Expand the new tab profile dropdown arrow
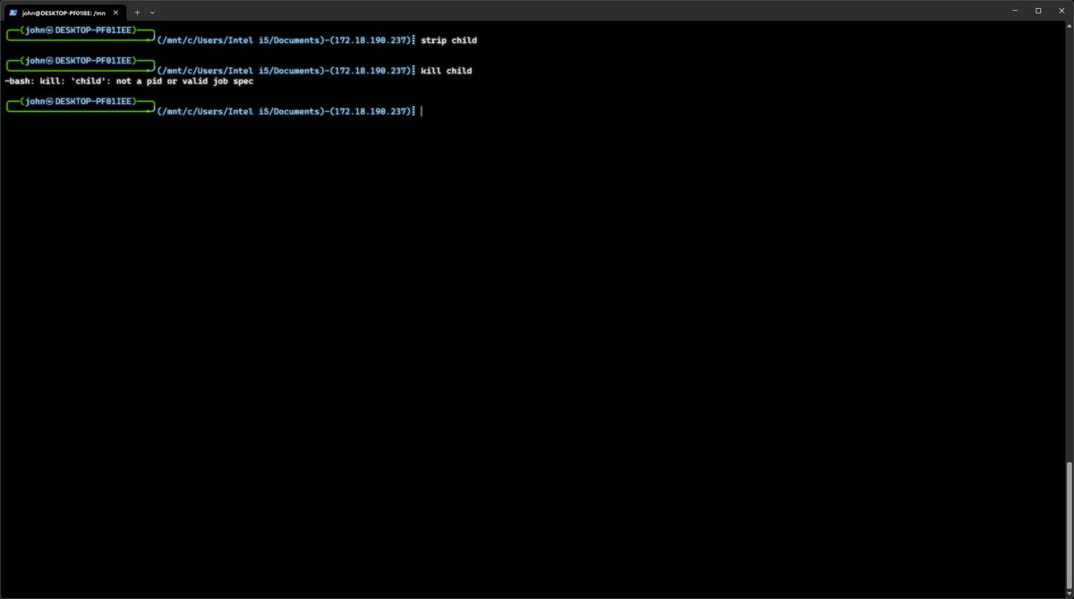The height and width of the screenshot is (599, 1074). [152, 13]
